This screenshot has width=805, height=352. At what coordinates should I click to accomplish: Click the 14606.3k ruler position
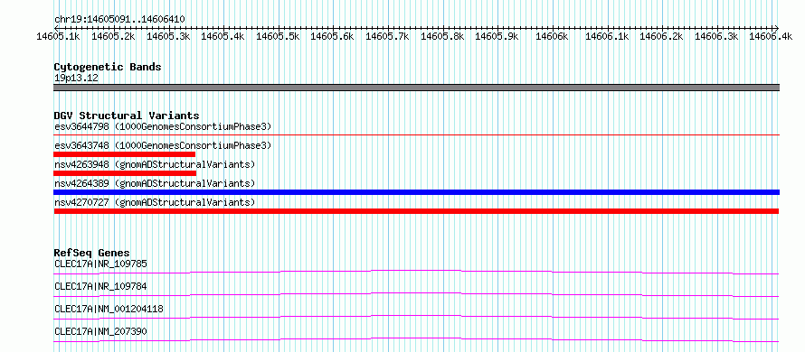click(x=716, y=36)
